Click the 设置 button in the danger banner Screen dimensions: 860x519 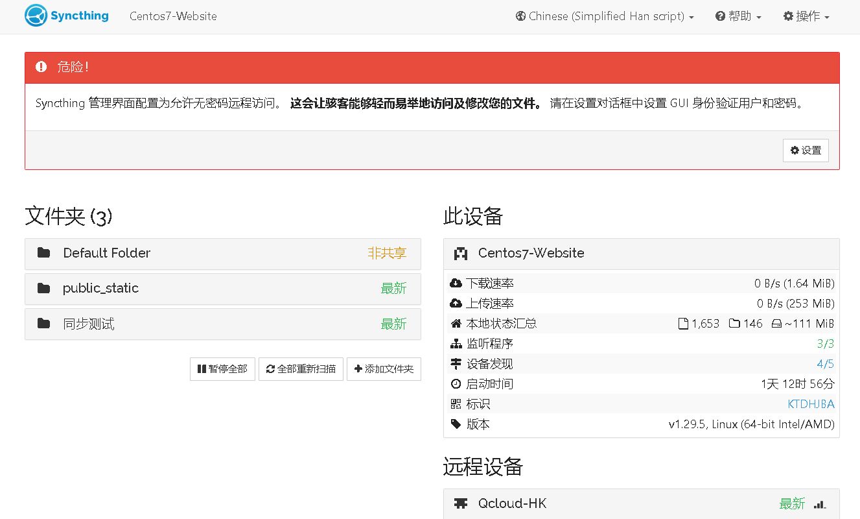coord(806,151)
